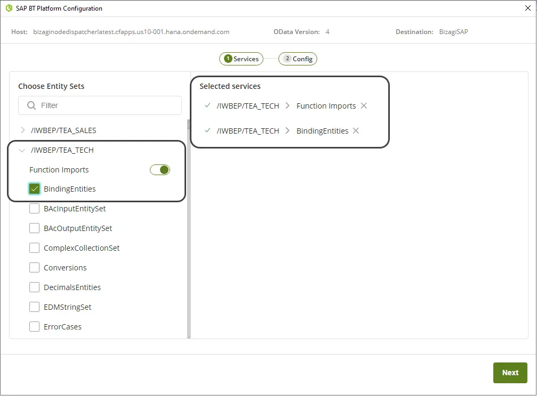Screen dimensions: 537x396
Task: Tick the Conversions checkbox
Action: click(34, 267)
